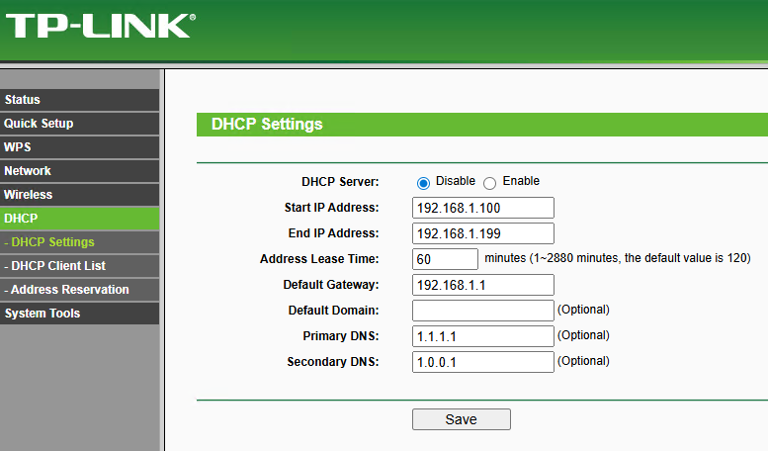The image size is (768, 451).
Task: Select the Disable DHCP Server radio button
Action: pos(423,183)
